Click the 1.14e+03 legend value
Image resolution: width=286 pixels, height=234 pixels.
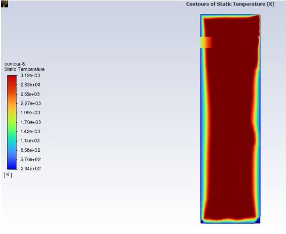pos(30,141)
